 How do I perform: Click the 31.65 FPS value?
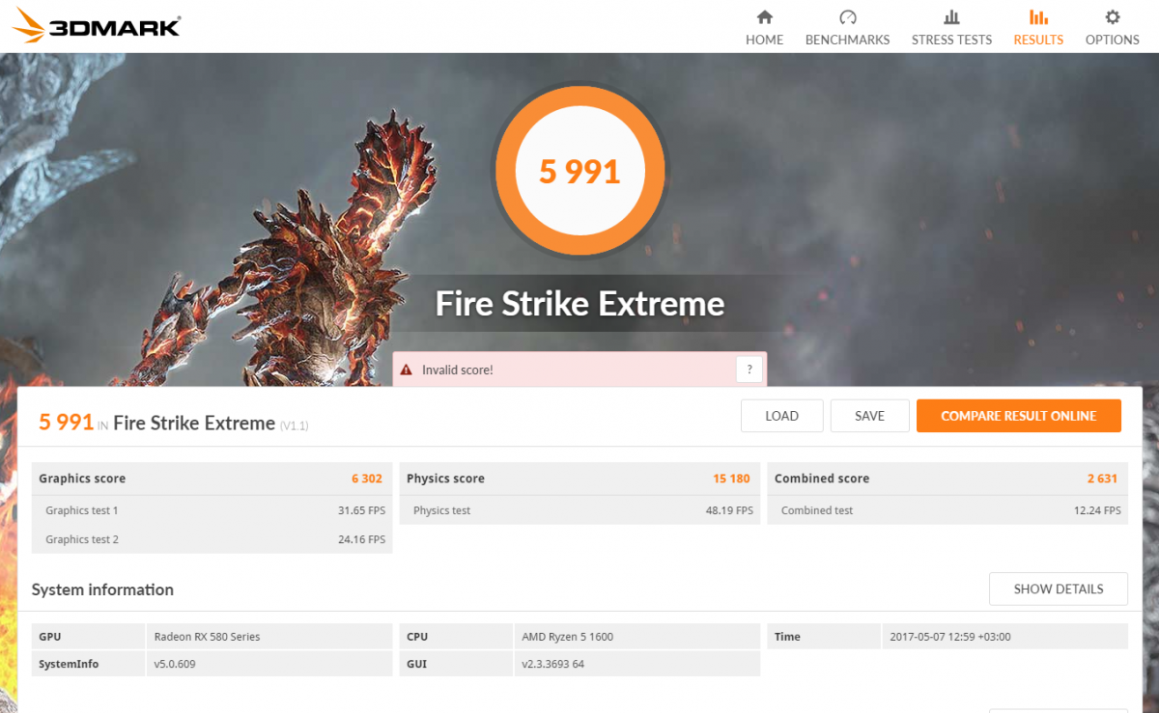[x=361, y=510]
